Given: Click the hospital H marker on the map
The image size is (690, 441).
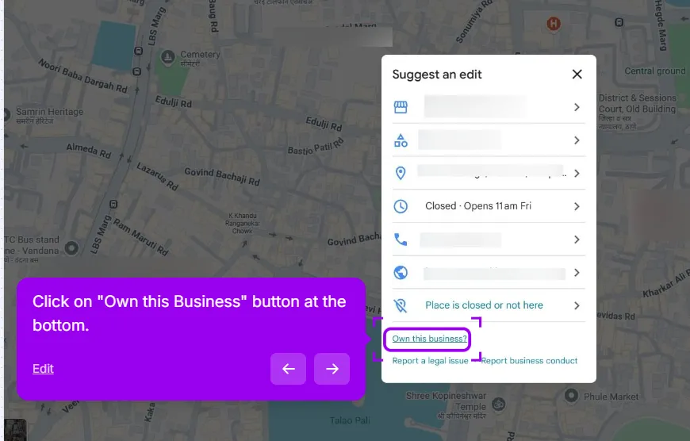Looking at the screenshot, I should (x=554, y=23).
